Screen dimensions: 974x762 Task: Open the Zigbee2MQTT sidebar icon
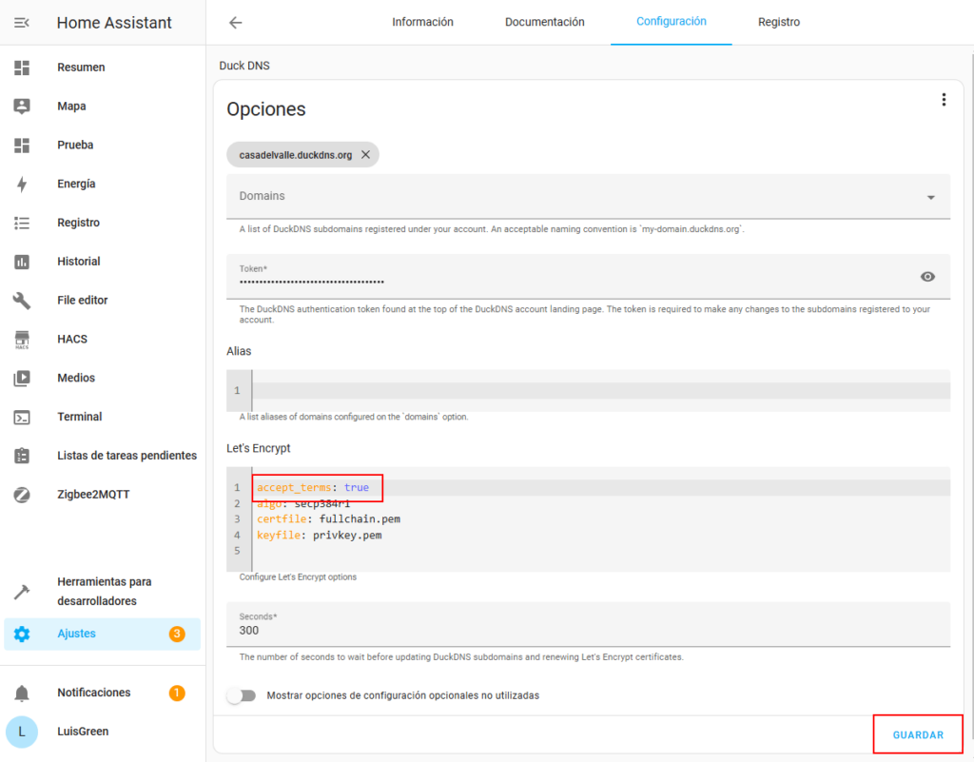(x=22, y=495)
